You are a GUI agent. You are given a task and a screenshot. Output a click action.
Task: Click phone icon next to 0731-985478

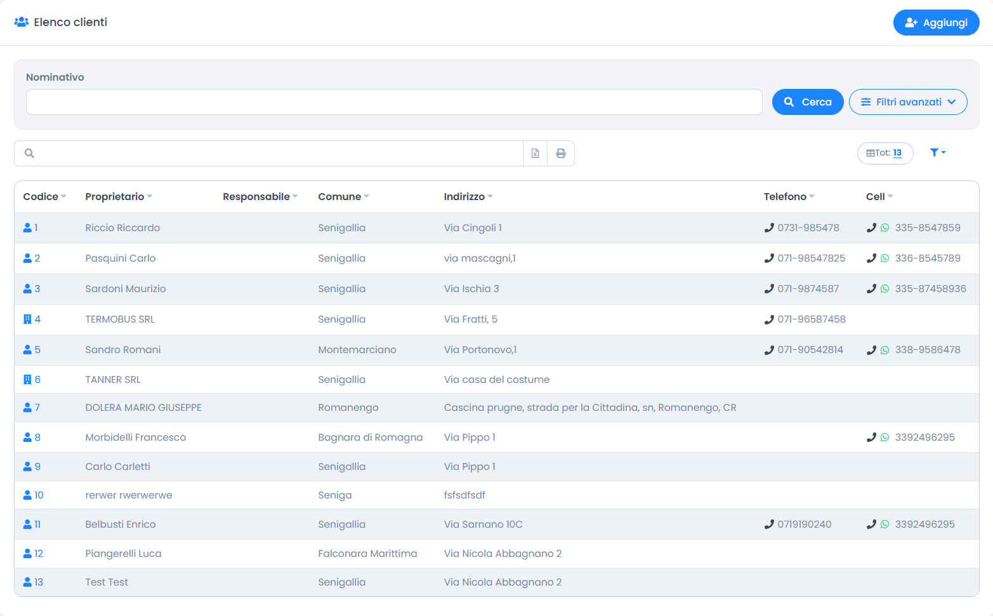pyautogui.click(x=769, y=228)
